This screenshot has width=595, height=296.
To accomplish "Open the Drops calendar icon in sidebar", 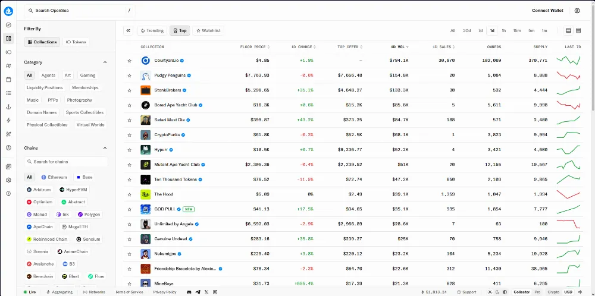I will (x=8, y=80).
